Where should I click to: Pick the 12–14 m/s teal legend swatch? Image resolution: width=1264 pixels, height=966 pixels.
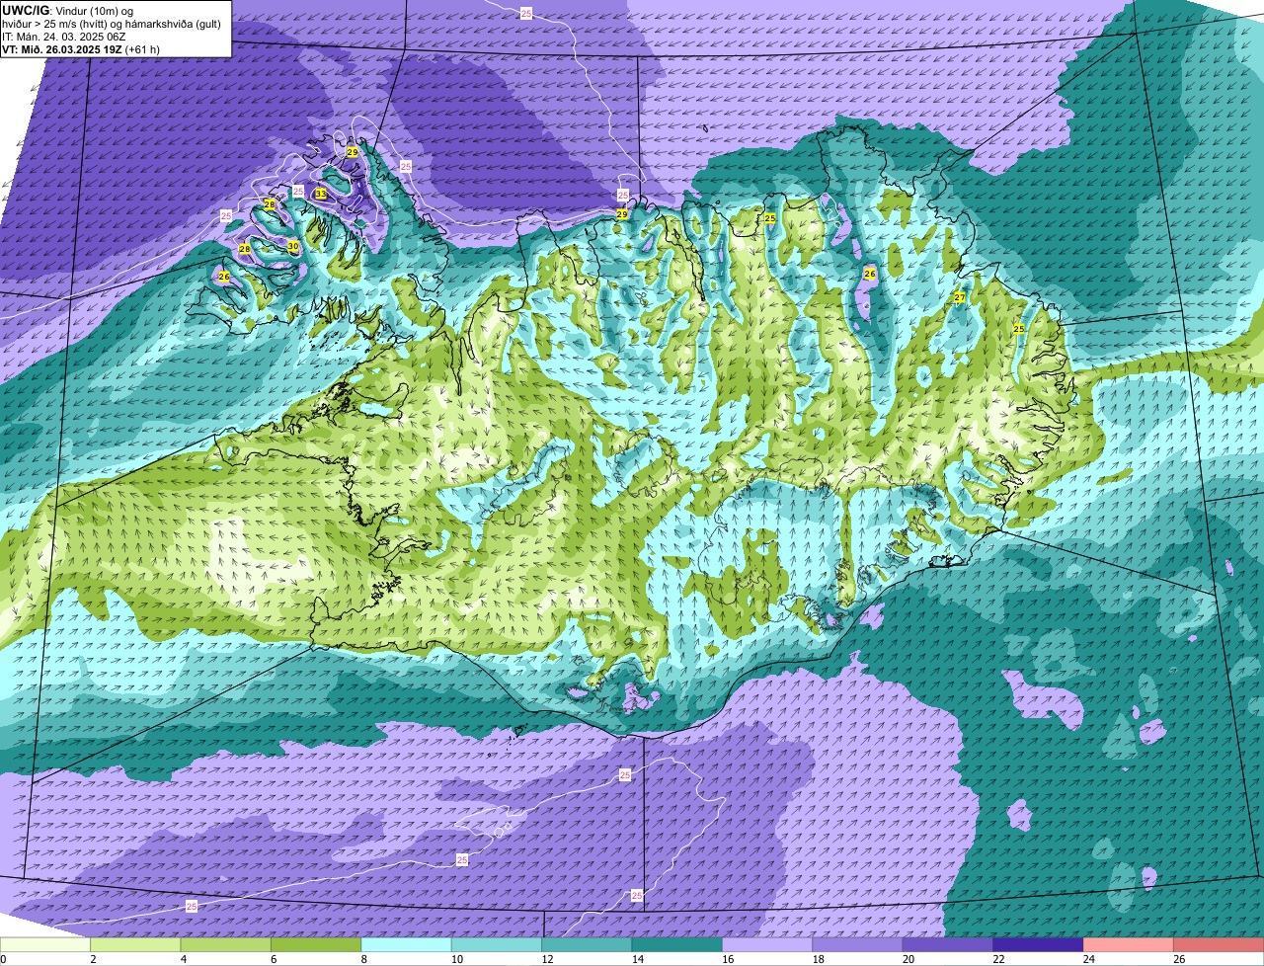[x=587, y=944]
